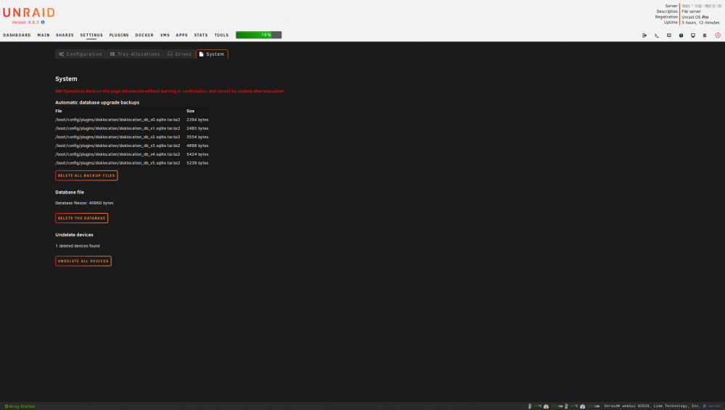
Task: Click the Unraid logo
Action: tap(29, 12)
